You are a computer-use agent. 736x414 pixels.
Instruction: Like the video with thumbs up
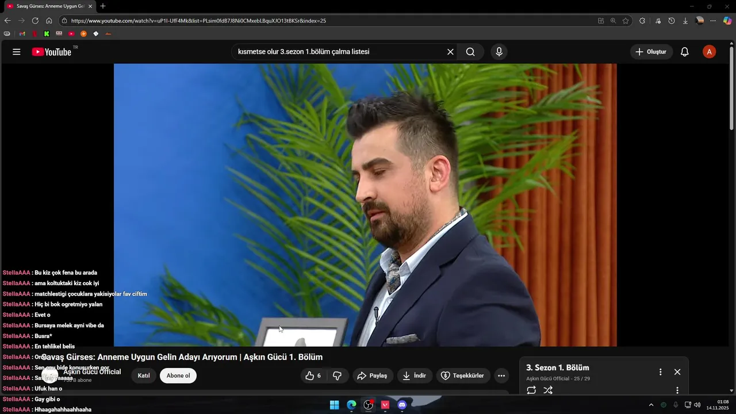tap(313, 375)
